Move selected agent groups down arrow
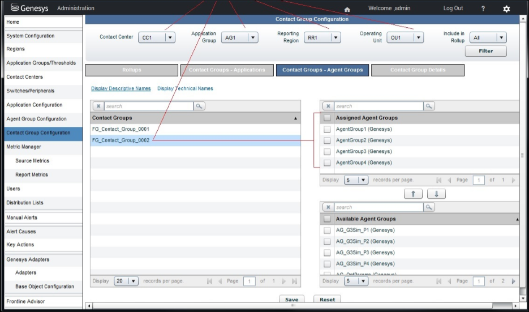 point(436,194)
